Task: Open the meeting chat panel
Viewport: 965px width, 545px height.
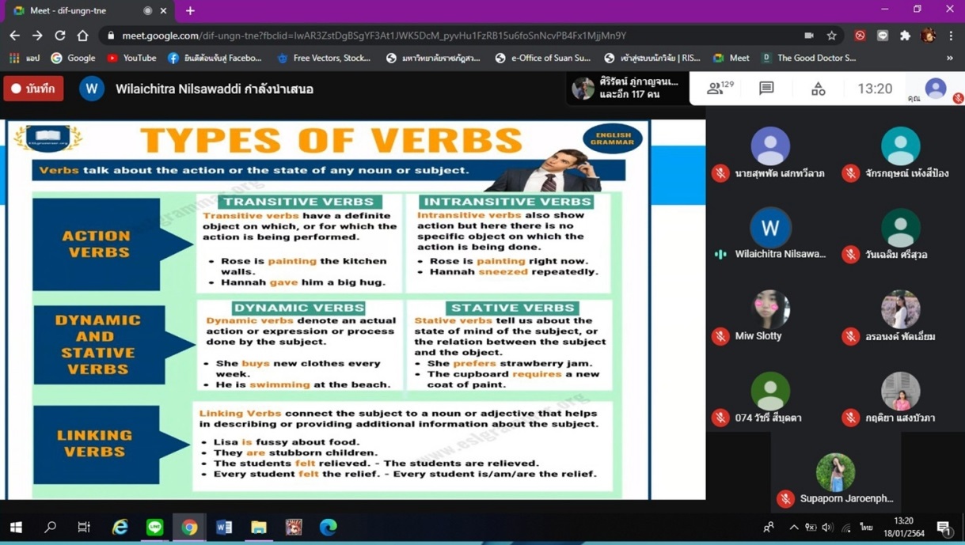Action: click(766, 89)
